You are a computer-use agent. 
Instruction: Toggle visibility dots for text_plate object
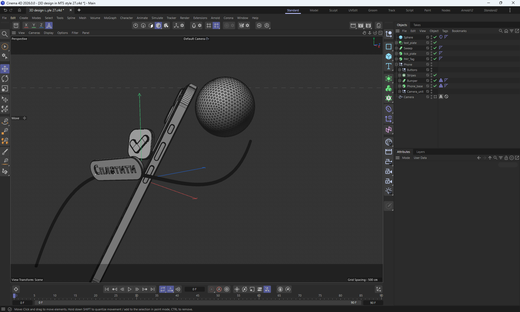point(431,43)
